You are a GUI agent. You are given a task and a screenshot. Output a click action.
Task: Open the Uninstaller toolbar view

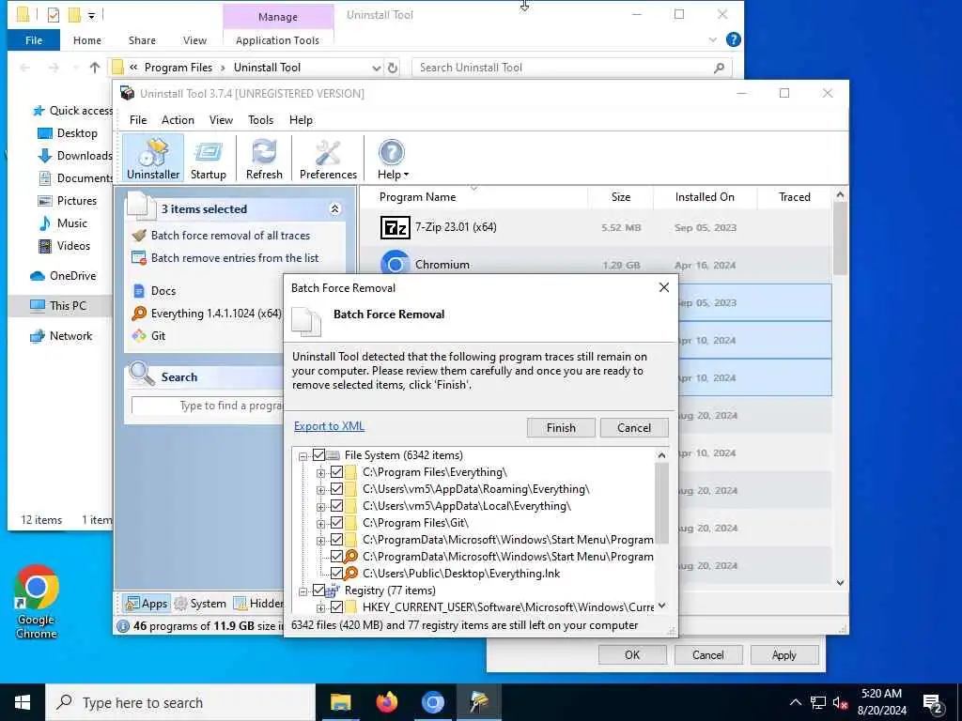coord(153,158)
